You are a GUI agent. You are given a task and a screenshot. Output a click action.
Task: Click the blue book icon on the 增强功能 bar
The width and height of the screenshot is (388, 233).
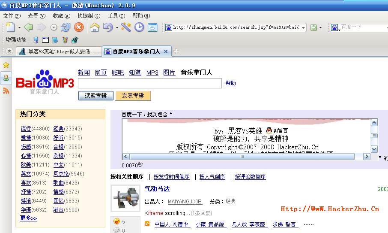click(55, 40)
